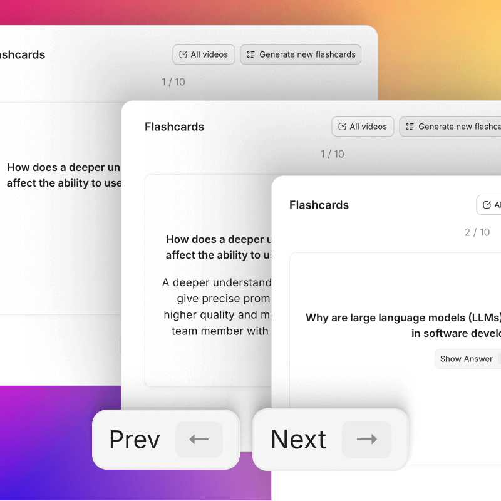Click the flashcards counter showing 2 / 10
The image size is (501, 501).
click(x=478, y=232)
